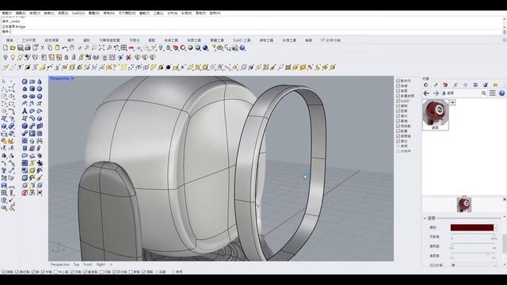507x285 pixels.
Task: Toggle the Curves selection filter checkbox
Action: pos(398,85)
